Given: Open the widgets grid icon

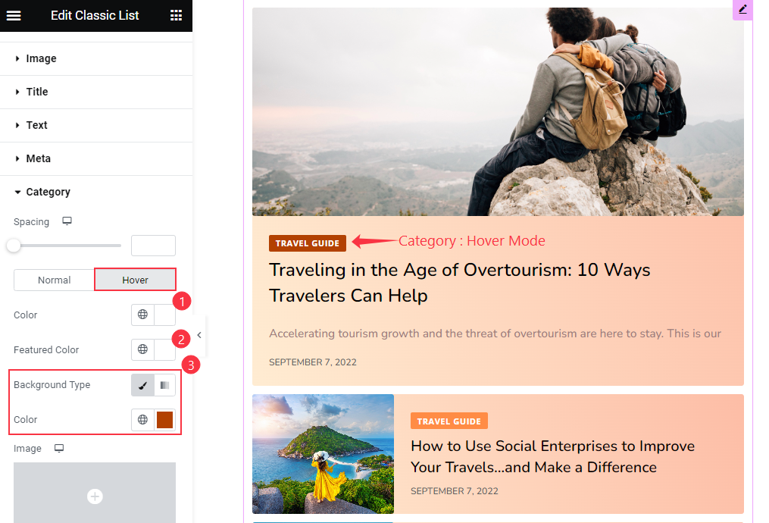Looking at the screenshot, I should (176, 16).
